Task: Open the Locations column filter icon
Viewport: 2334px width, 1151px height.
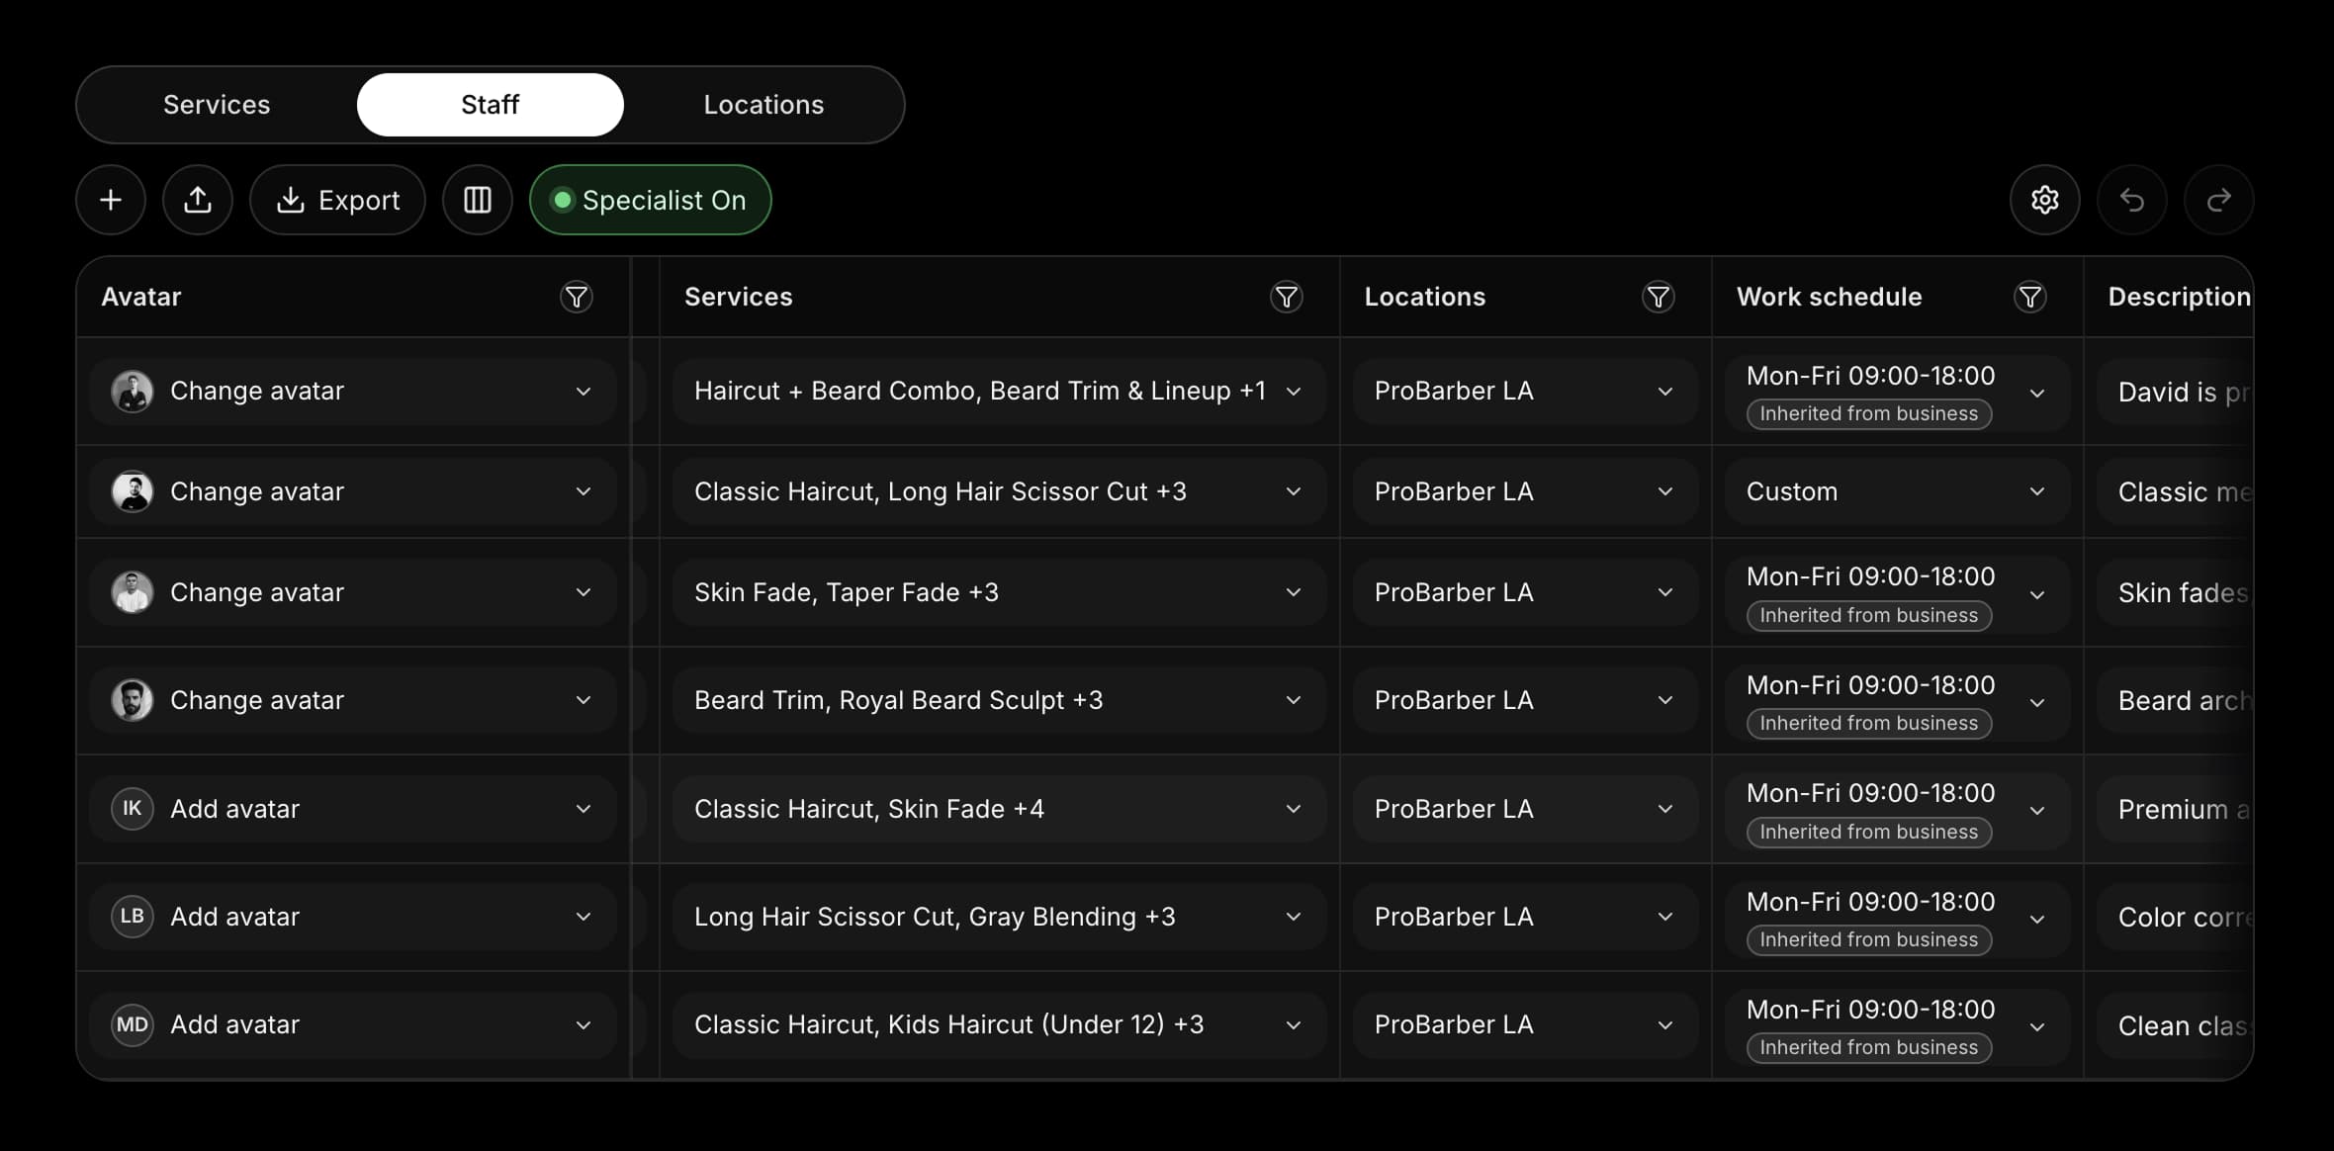Action: click(x=1659, y=297)
